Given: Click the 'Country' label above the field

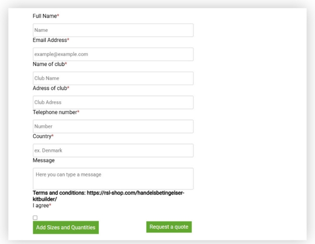Looking at the screenshot, I should point(42,136).
